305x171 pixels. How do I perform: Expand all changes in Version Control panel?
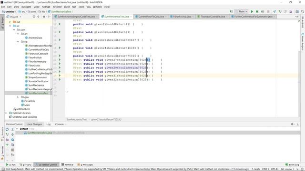[x=12, y=129]
